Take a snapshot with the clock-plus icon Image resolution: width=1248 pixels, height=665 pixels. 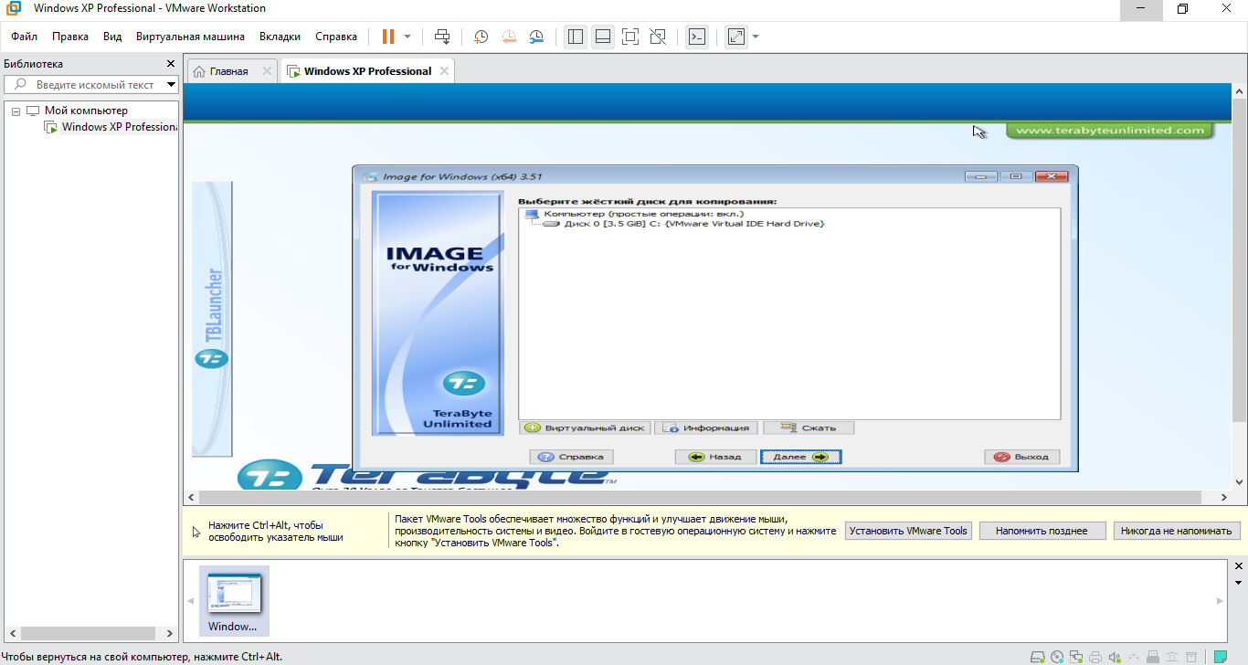click(481, 37)
